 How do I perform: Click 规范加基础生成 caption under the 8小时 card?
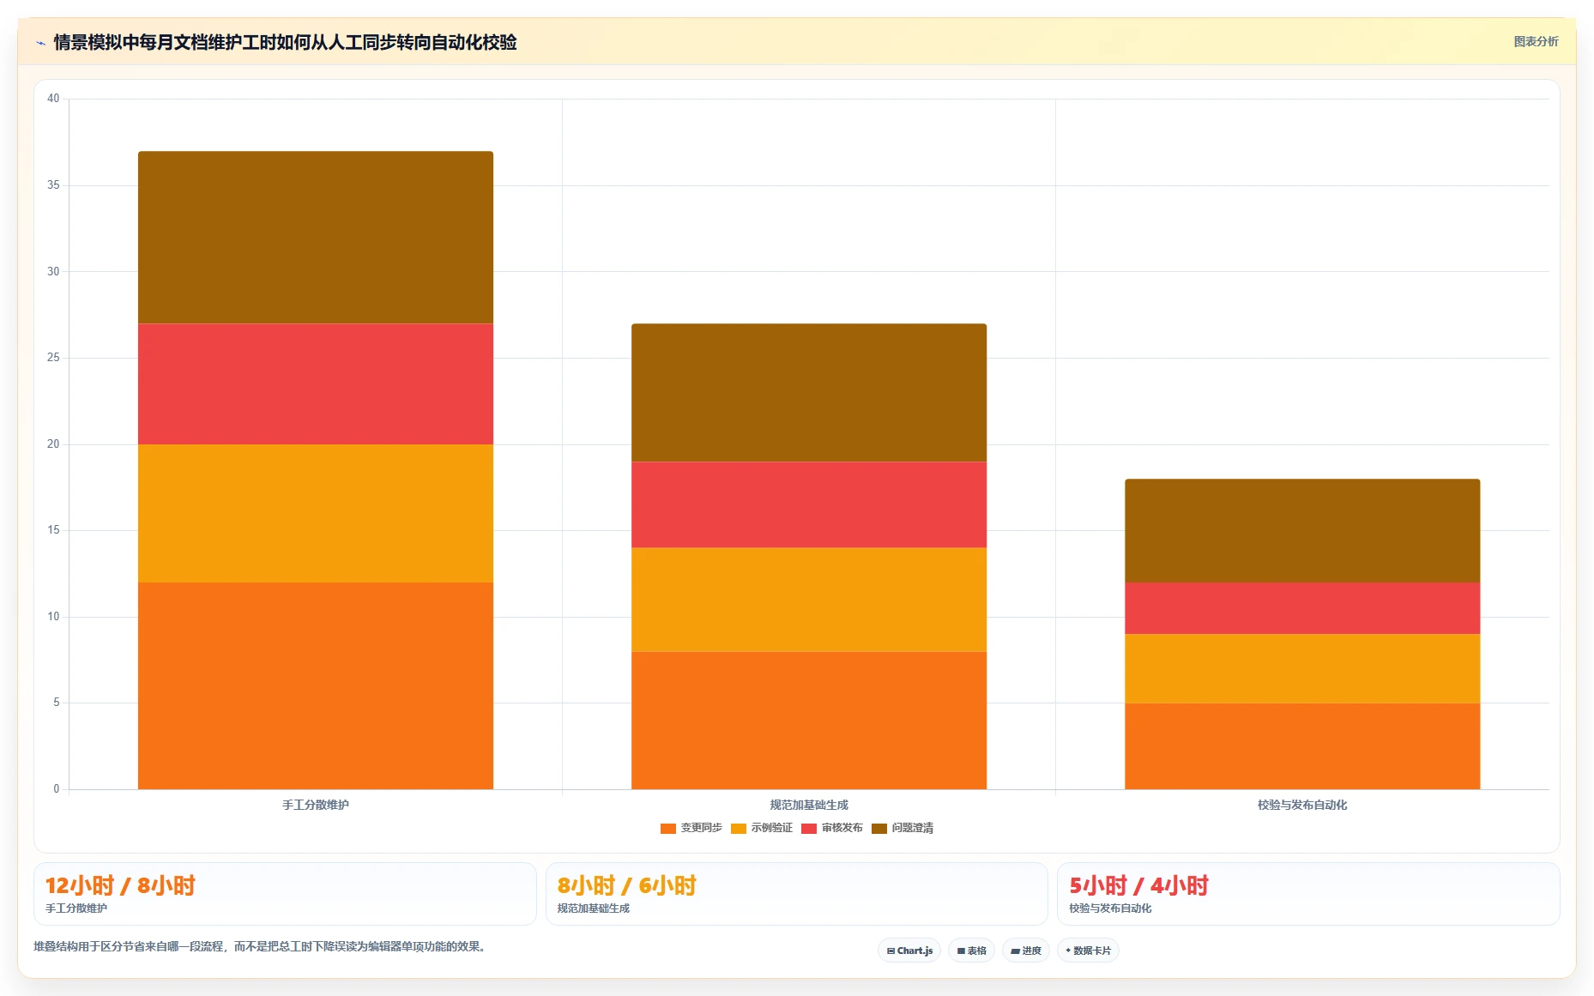[594, 908]
